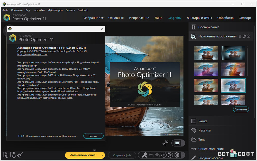This screenshot has width=257, height=161.
Task: Open the Рамка effect
Action: click(221, 121)
